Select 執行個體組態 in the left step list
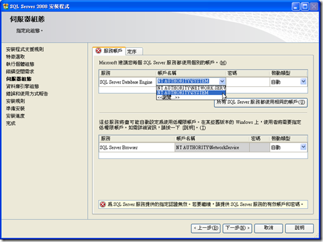 20,64
